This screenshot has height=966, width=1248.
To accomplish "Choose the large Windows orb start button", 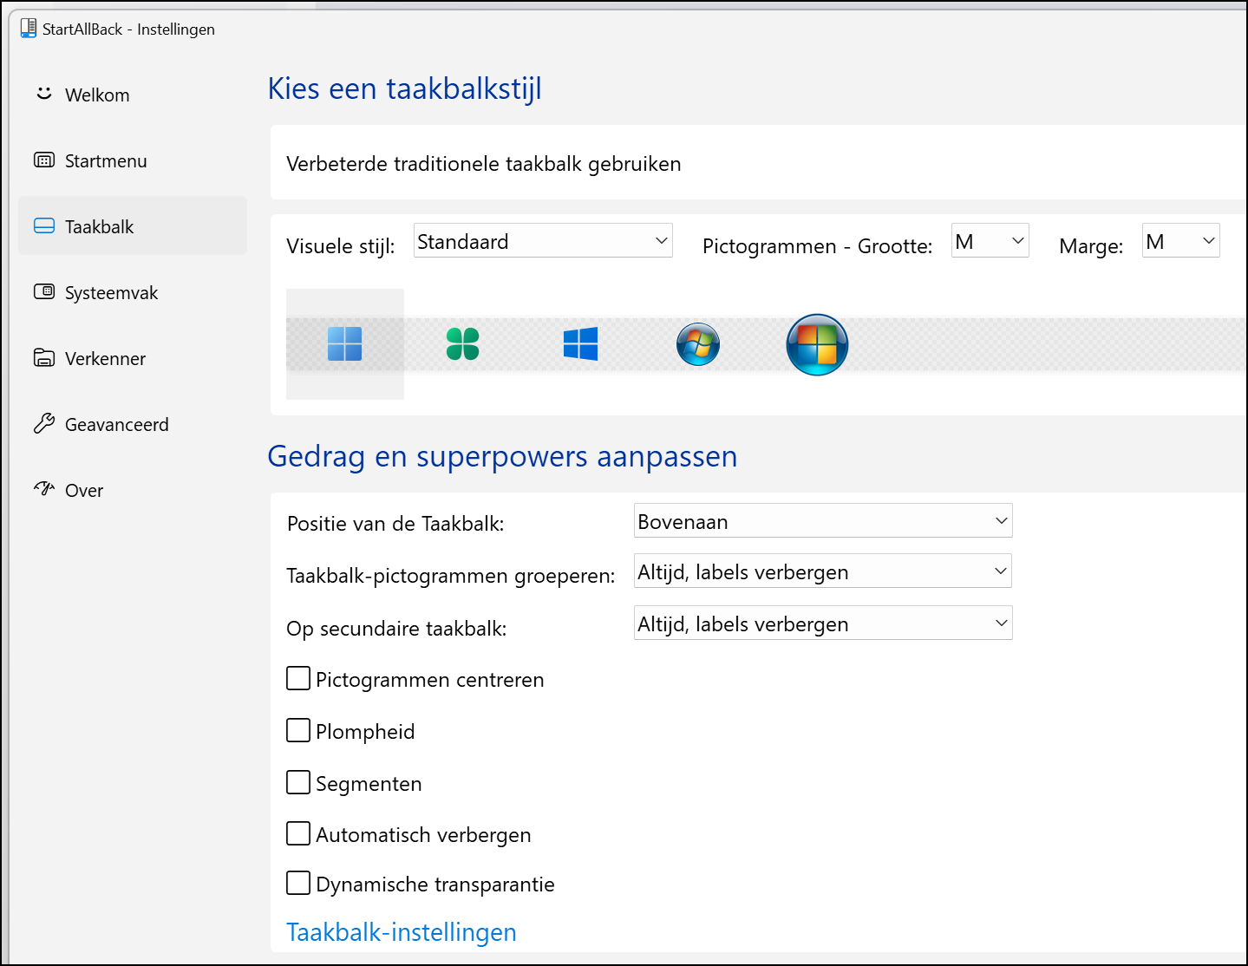I will pyautogui.click(x=817, y=344).
